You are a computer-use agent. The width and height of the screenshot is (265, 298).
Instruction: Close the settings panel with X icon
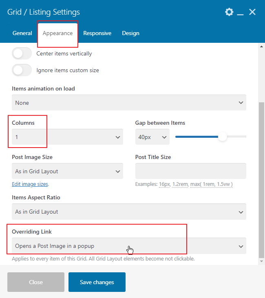pyautogui.click(x=252, y=12)
